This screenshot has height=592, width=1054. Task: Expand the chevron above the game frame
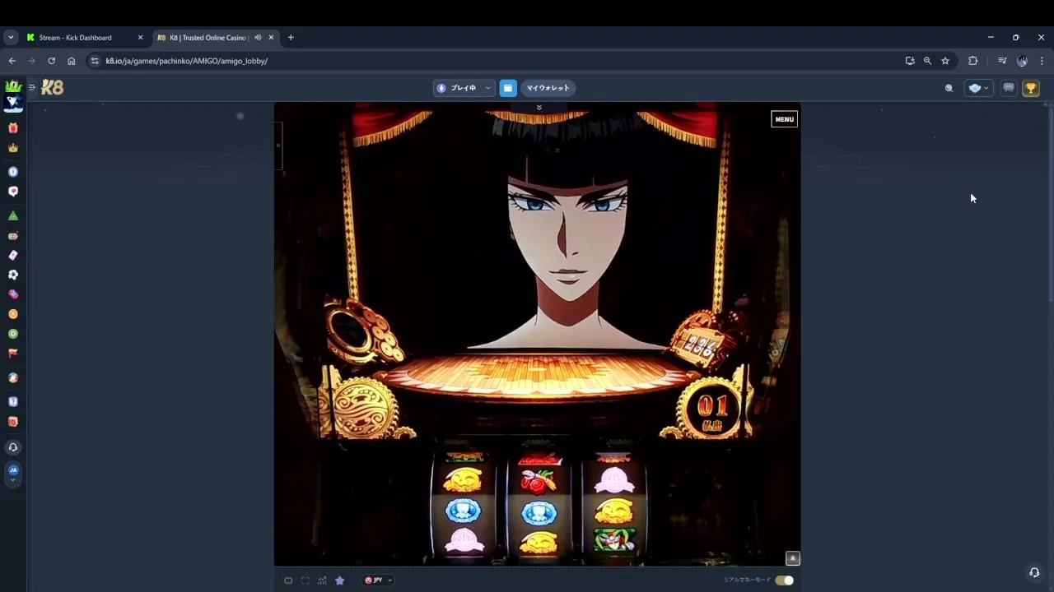point(539,108)
